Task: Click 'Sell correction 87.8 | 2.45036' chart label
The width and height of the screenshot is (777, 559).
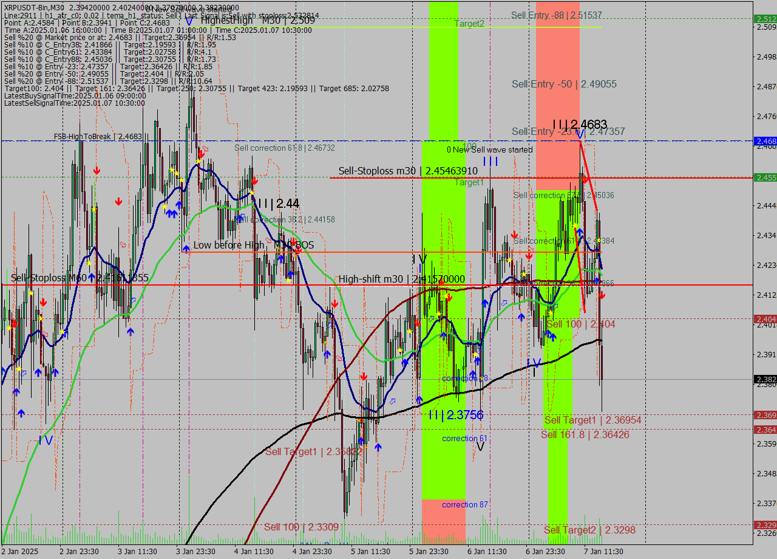Action: coord(564,195)
